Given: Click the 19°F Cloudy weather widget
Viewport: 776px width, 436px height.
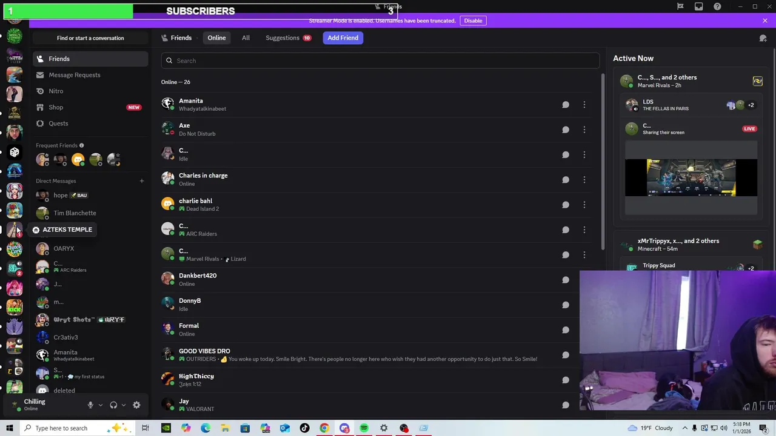Looking at the screenshot, I should [650, 428].
